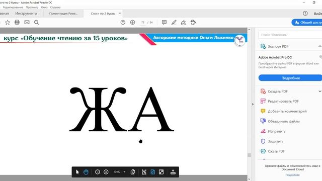Click the page number field showing 73
322x181 pixels.
pos(143,22)
